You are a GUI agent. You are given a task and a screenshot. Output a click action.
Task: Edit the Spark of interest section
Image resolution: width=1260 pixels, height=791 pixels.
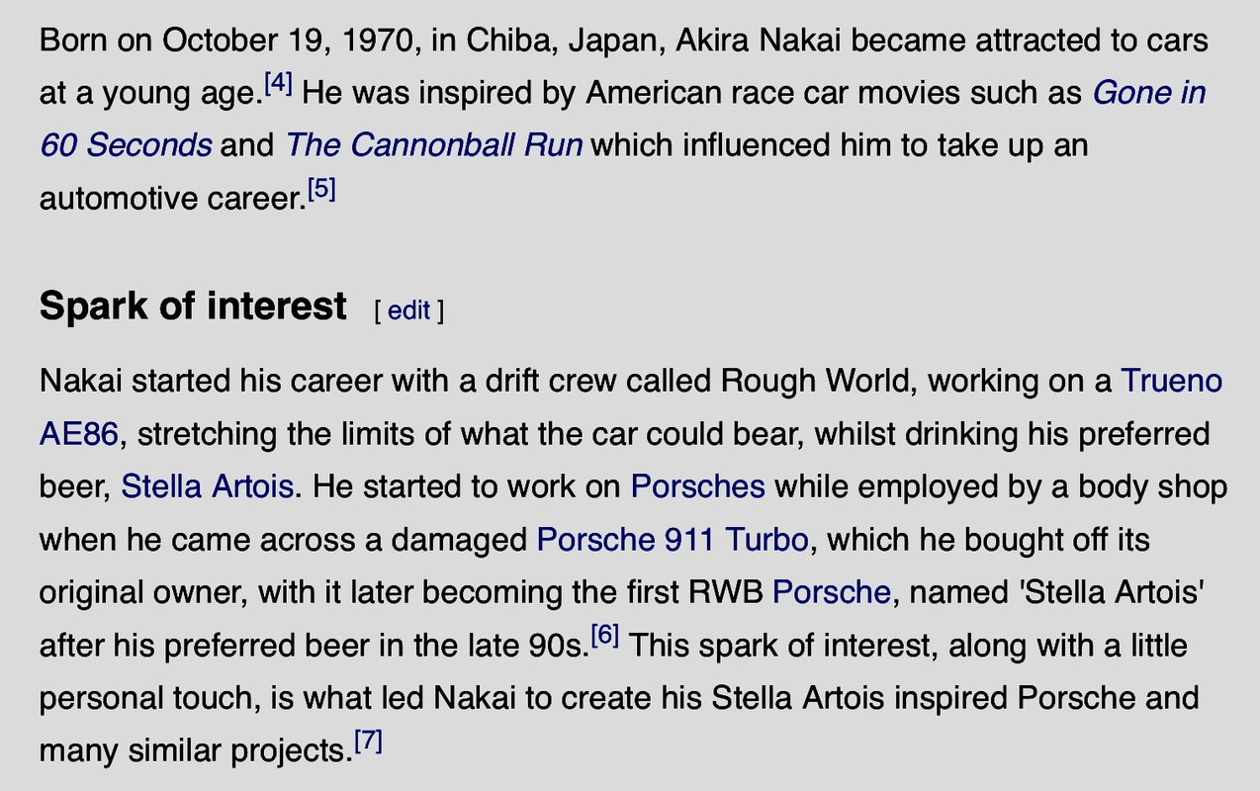[408, 310]
